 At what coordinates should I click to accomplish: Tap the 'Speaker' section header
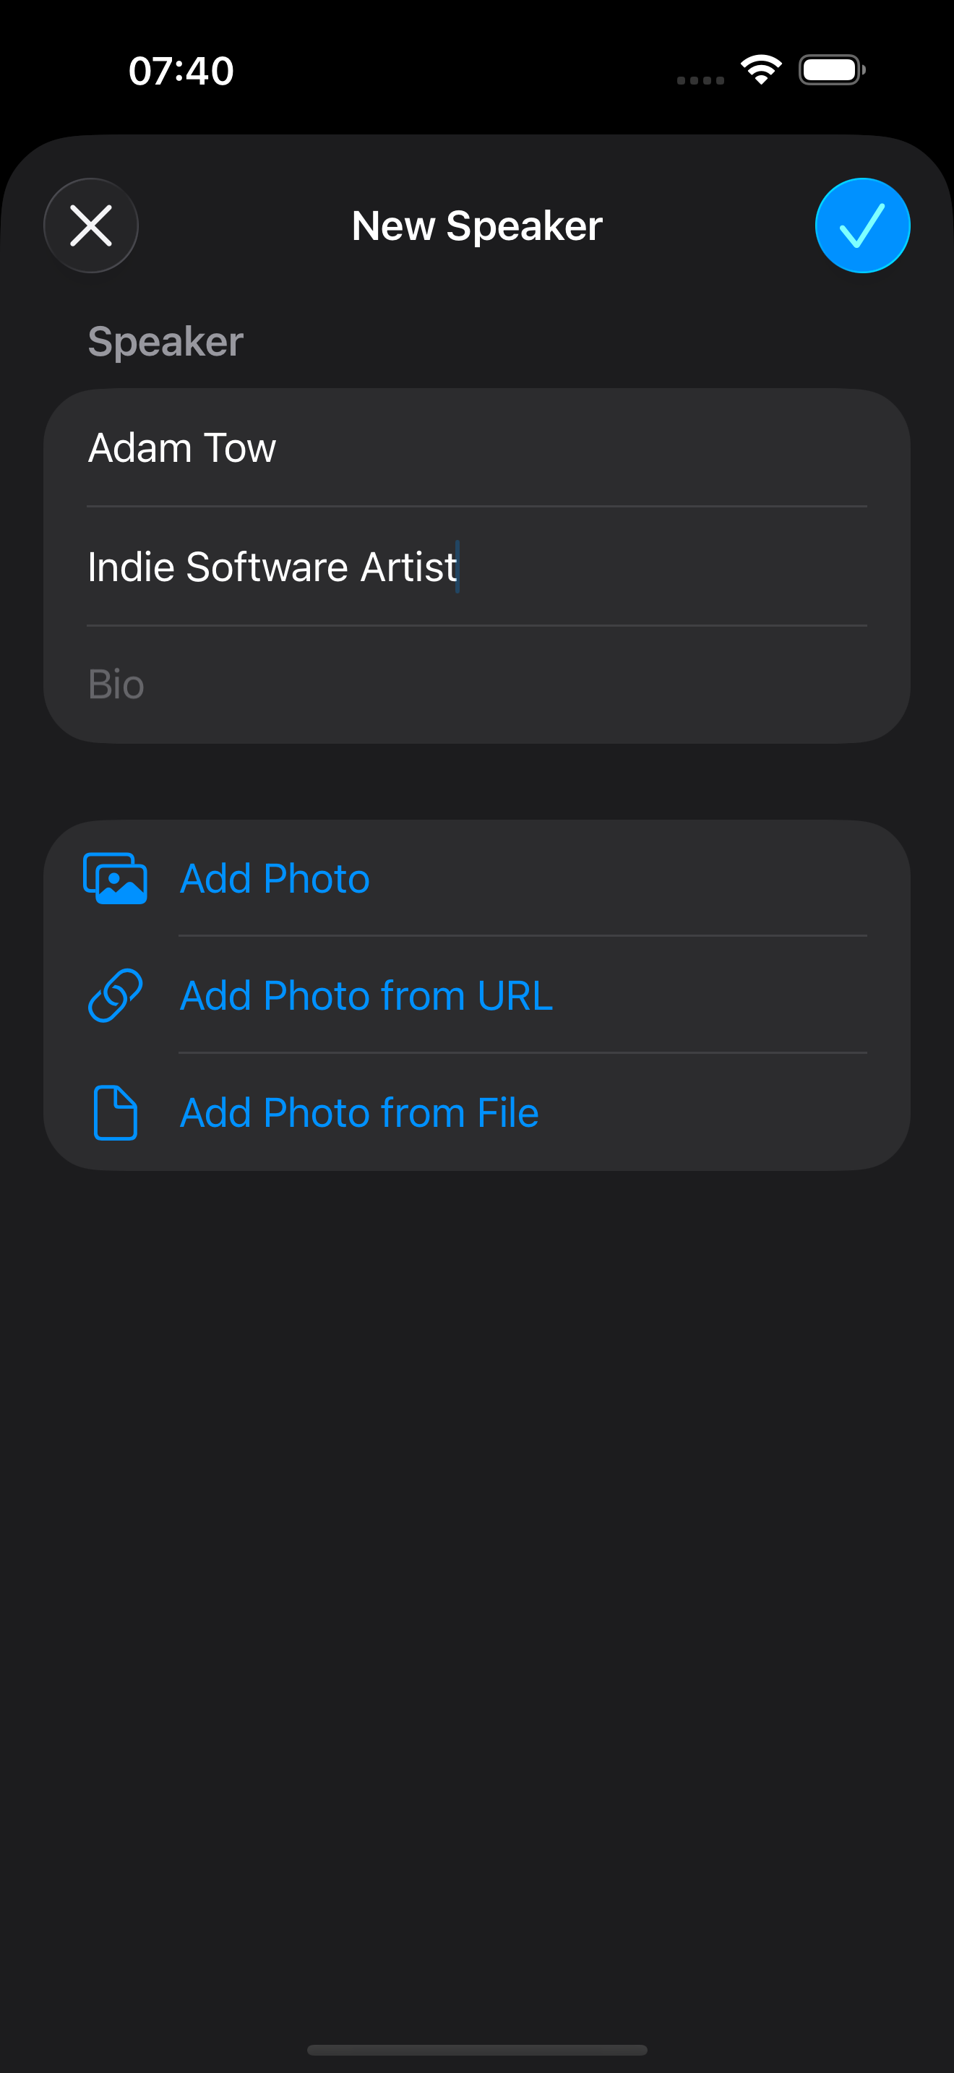166,341
